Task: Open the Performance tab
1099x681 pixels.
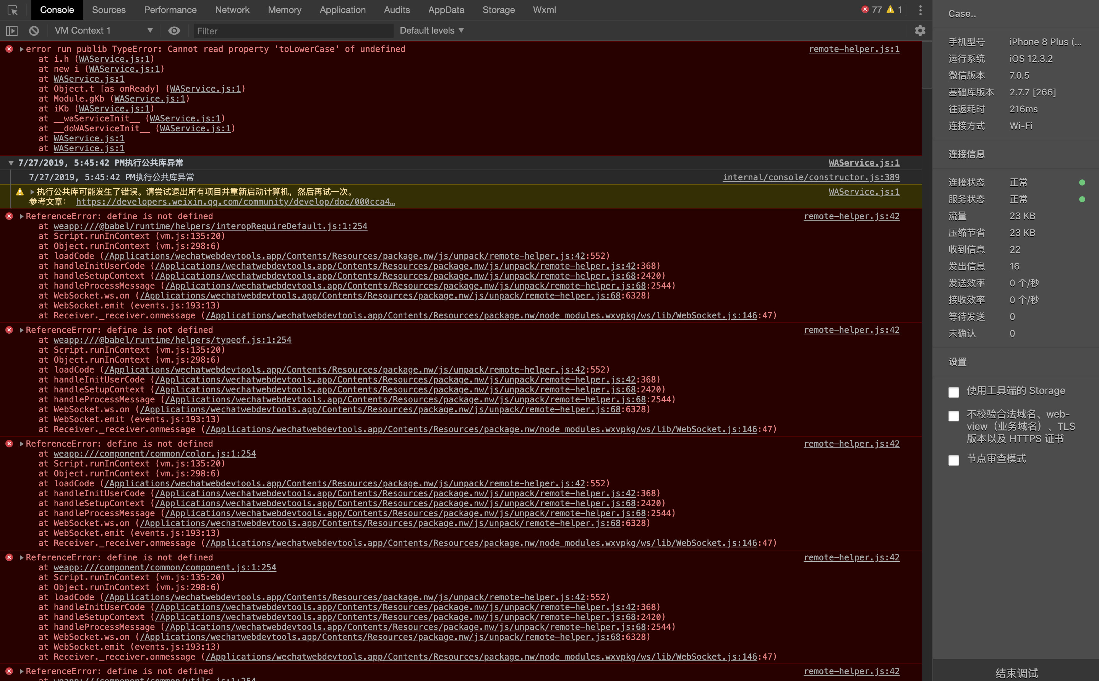Action: 170,10
